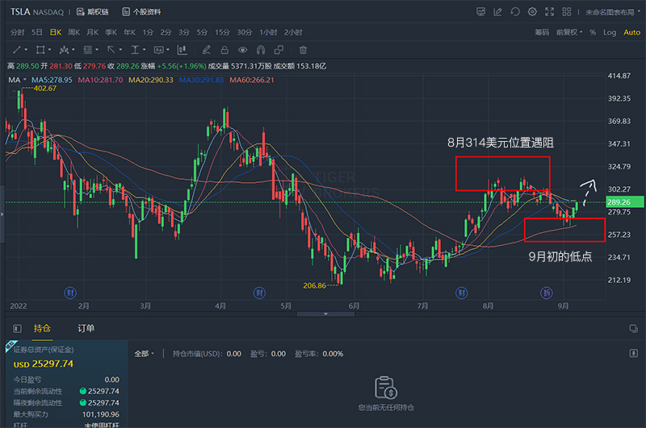This screenshot has height=428, width=646.
Task: Click the chart snapshot monitor icon
Action: pyautogui.click(x=480, y=12)
